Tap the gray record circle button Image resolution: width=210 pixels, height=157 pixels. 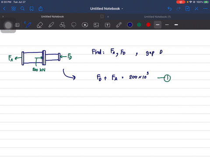(8, 25)
